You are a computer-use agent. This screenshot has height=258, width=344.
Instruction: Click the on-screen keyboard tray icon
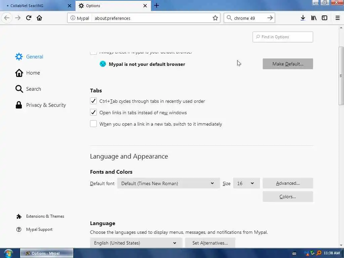pos(294,253)
